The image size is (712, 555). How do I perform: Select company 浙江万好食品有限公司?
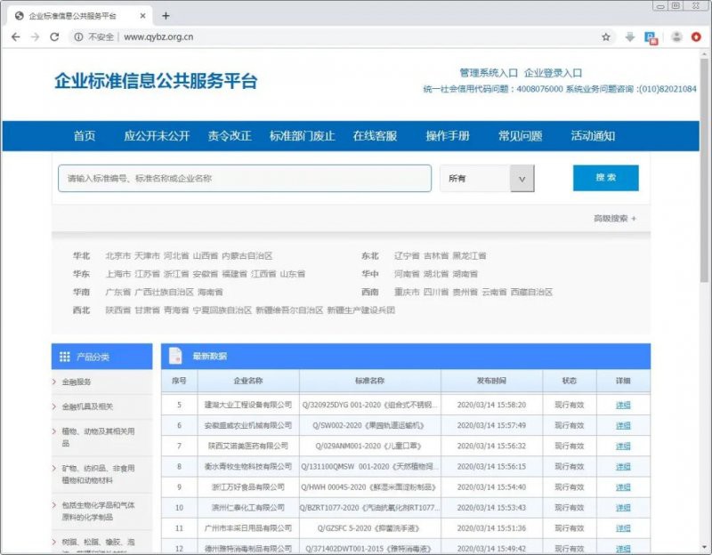(x=248, y=487)
